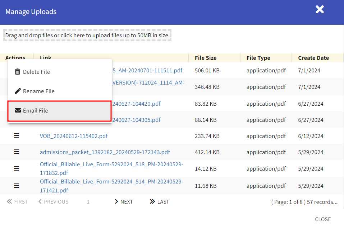This screenshot has width=344, height=229.
Task: Open admissions_packet_1392182 PDF link
Action: coord(105,152)
